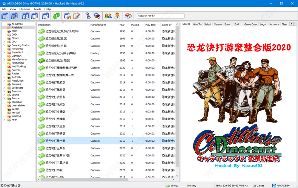Expand the Source folder node
298x188 pixels.
[4, 99]
